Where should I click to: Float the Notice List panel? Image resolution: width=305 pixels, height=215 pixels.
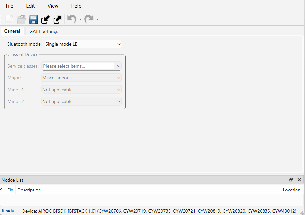point(291,180)
